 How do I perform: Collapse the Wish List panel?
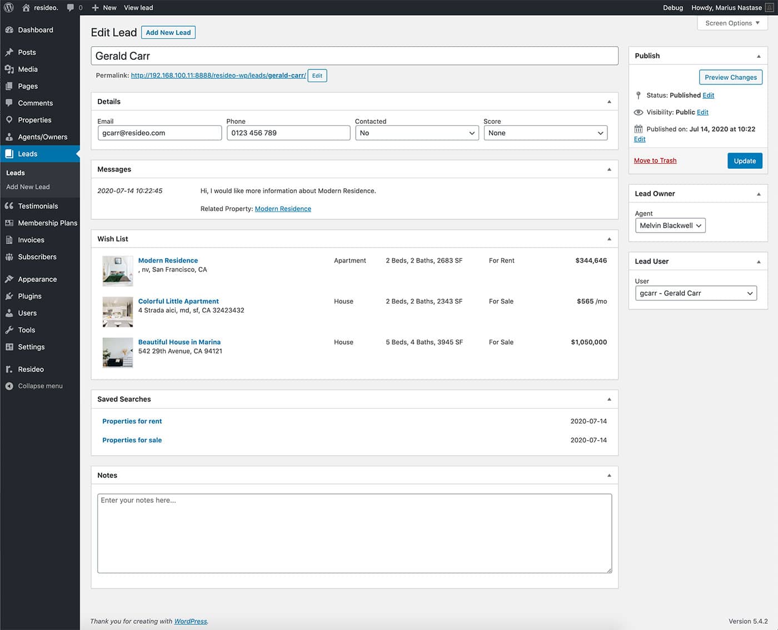(x=609, y=239)
